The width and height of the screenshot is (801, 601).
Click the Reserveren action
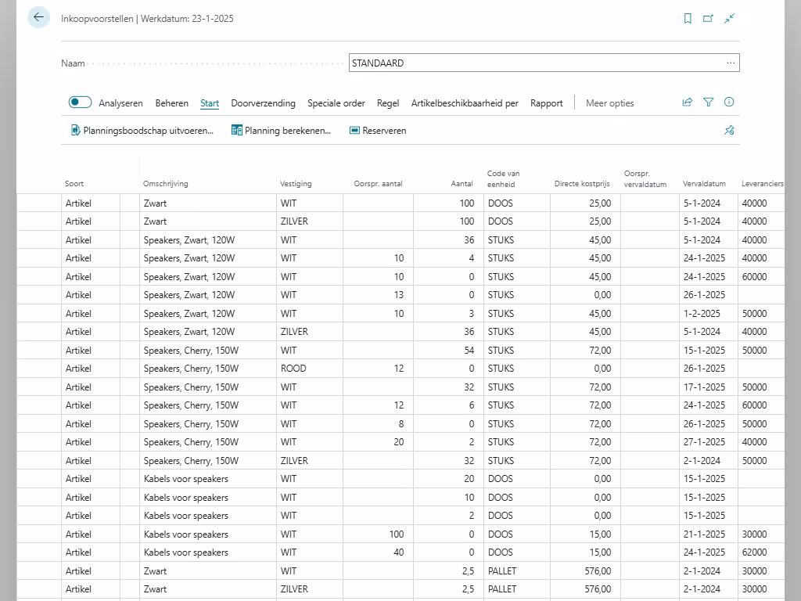(378, 131)
